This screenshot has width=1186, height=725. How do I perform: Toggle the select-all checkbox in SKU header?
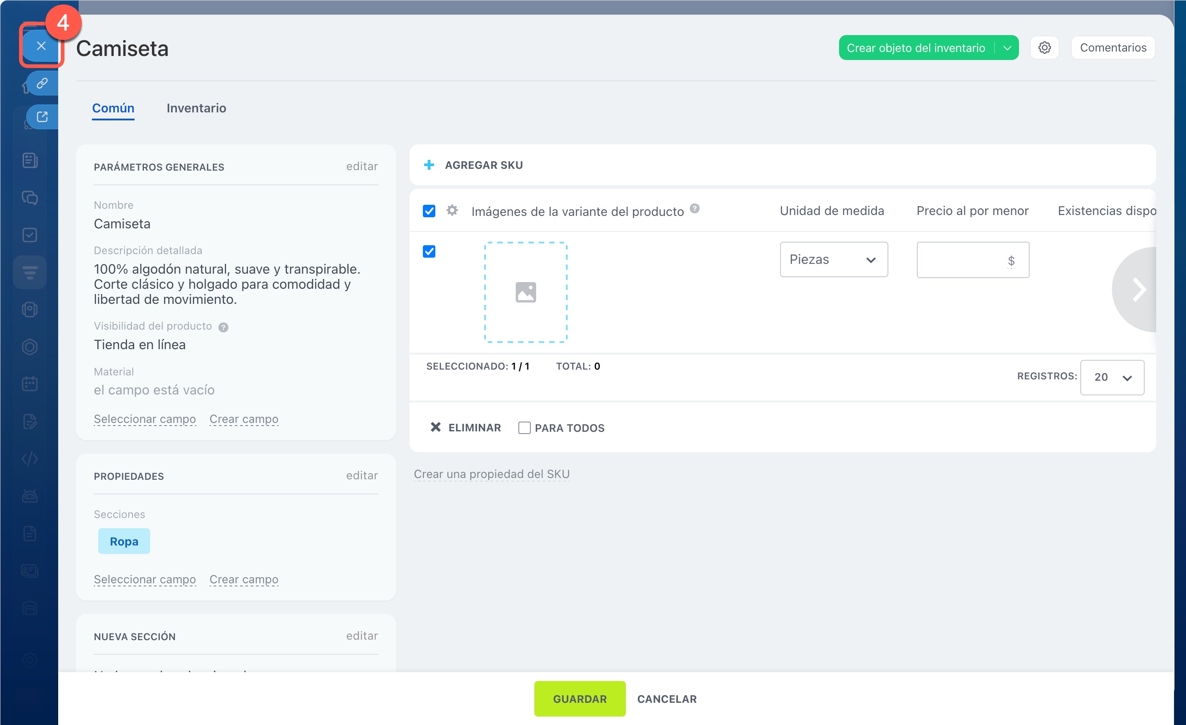click(429, 211)
